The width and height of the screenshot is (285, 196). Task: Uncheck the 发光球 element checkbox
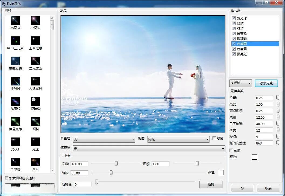click(x=234, y=18)
